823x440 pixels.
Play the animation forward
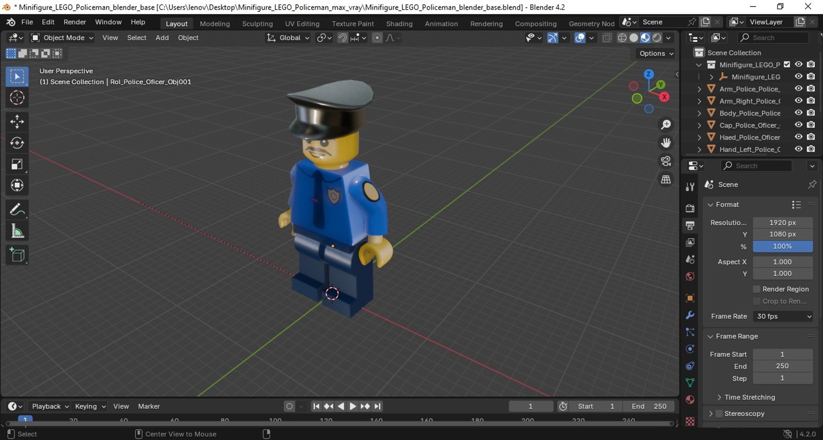click(352, 406)
